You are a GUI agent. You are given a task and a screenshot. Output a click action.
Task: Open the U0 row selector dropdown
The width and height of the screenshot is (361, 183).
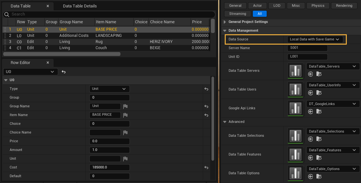[31, 72]
